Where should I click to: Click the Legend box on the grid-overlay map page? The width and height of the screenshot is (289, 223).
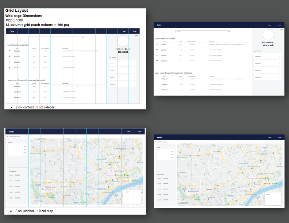click(x=132, y=197)
